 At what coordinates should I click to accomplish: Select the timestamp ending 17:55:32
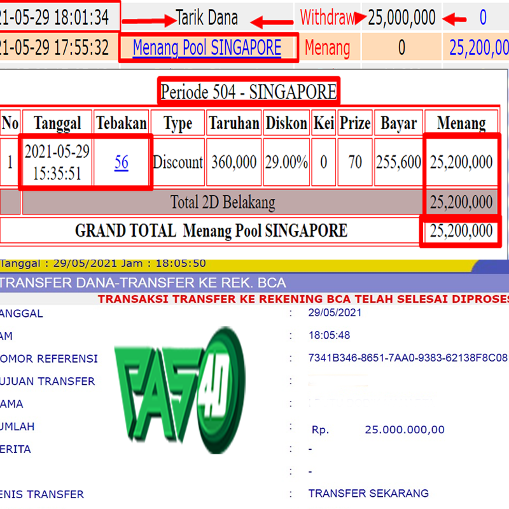tap(54, 48)
